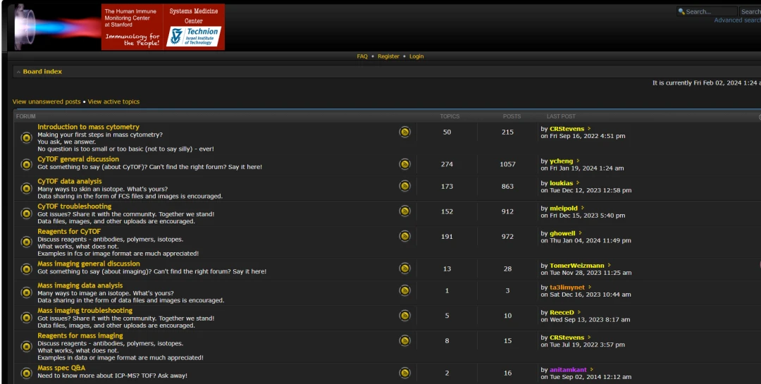Click the latest post arrow next to TomerWeizmann

pyautogui.click(x=609, y=266)
